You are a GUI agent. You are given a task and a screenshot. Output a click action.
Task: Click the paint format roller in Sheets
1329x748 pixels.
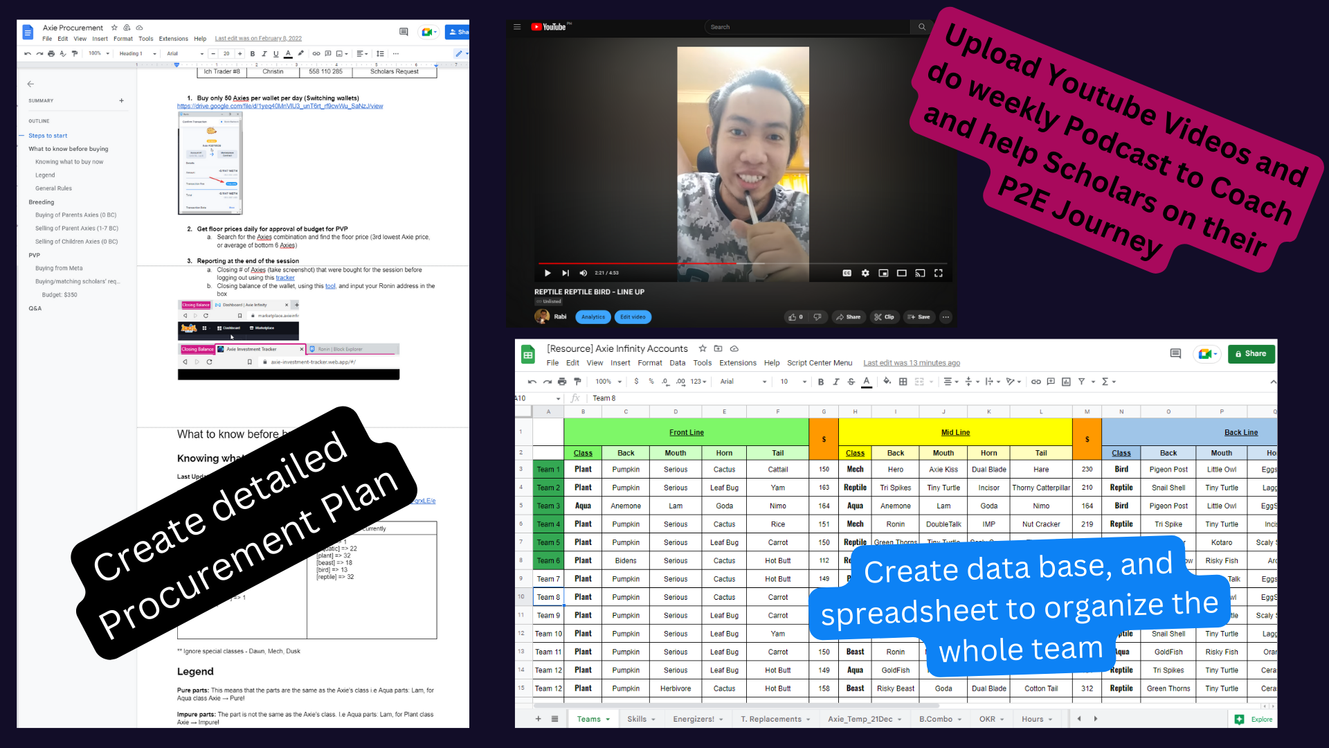tap(577, 382)
